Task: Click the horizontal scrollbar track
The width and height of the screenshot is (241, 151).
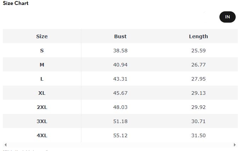Action: [120, 145]
